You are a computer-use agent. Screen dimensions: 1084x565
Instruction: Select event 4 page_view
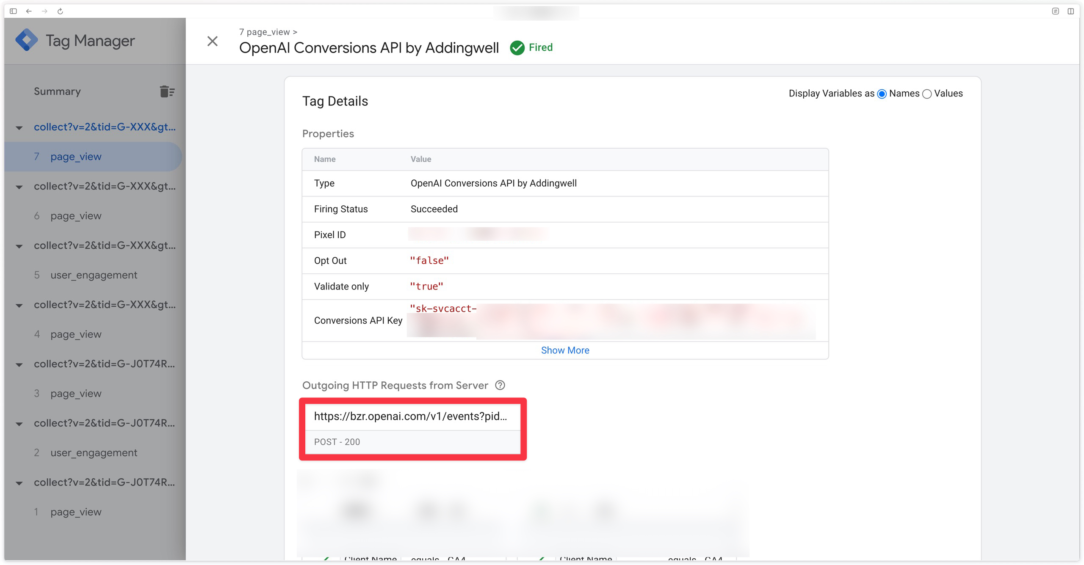(x=93, y=334)
